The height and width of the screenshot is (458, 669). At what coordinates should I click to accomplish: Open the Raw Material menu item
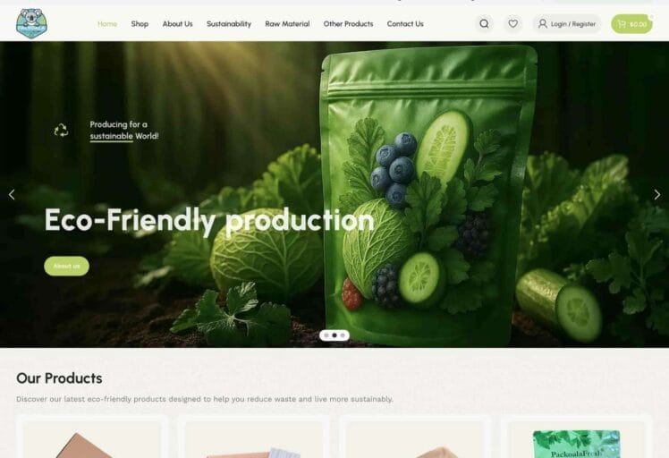pyautogui.click(x=287, y=24)
